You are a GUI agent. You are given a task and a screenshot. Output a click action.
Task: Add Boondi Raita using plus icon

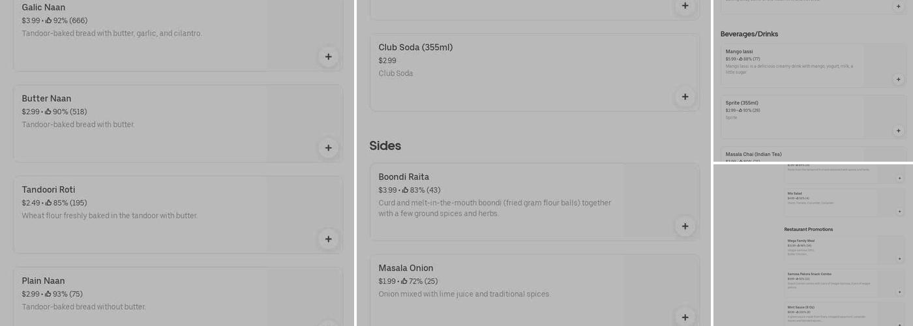tap(685, 226)
